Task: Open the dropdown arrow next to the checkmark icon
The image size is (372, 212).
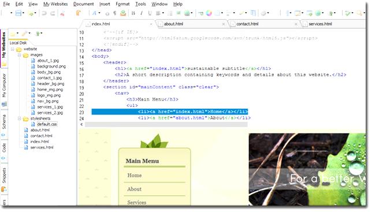Action: (352, 13)
